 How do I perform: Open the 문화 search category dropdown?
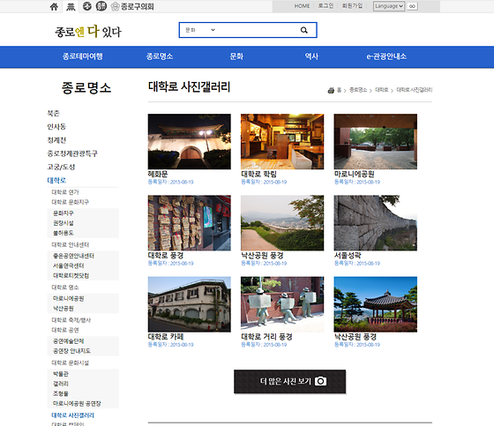(x=199, y=30)
